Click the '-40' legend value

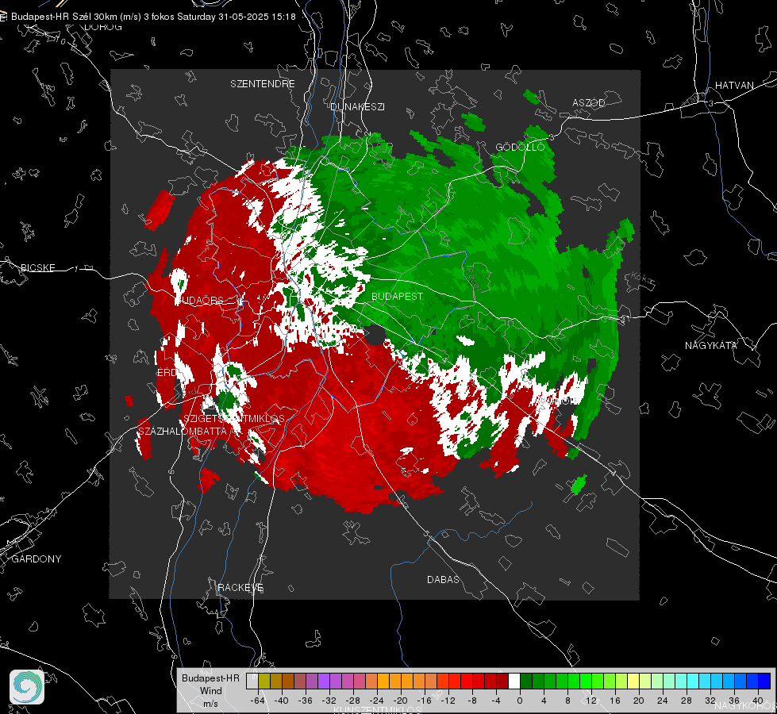pos(282,701)
